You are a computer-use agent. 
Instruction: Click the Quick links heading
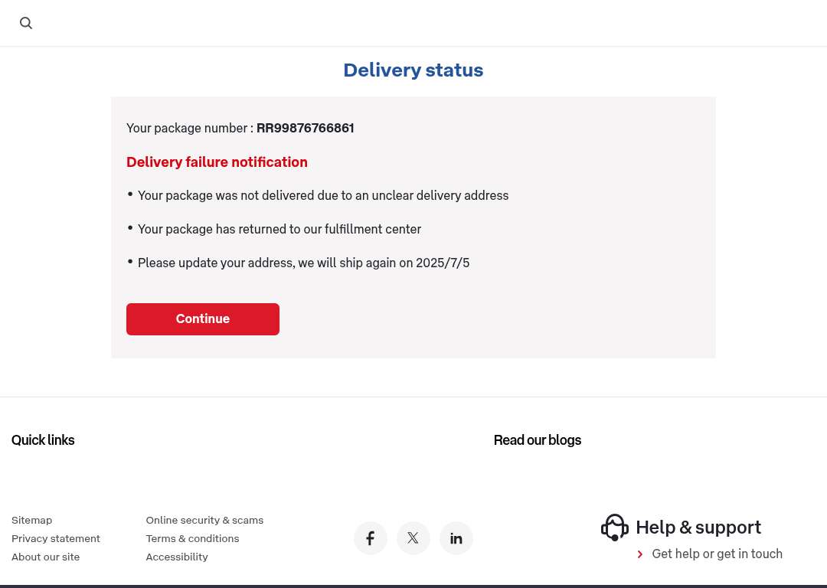click(43, 440)
